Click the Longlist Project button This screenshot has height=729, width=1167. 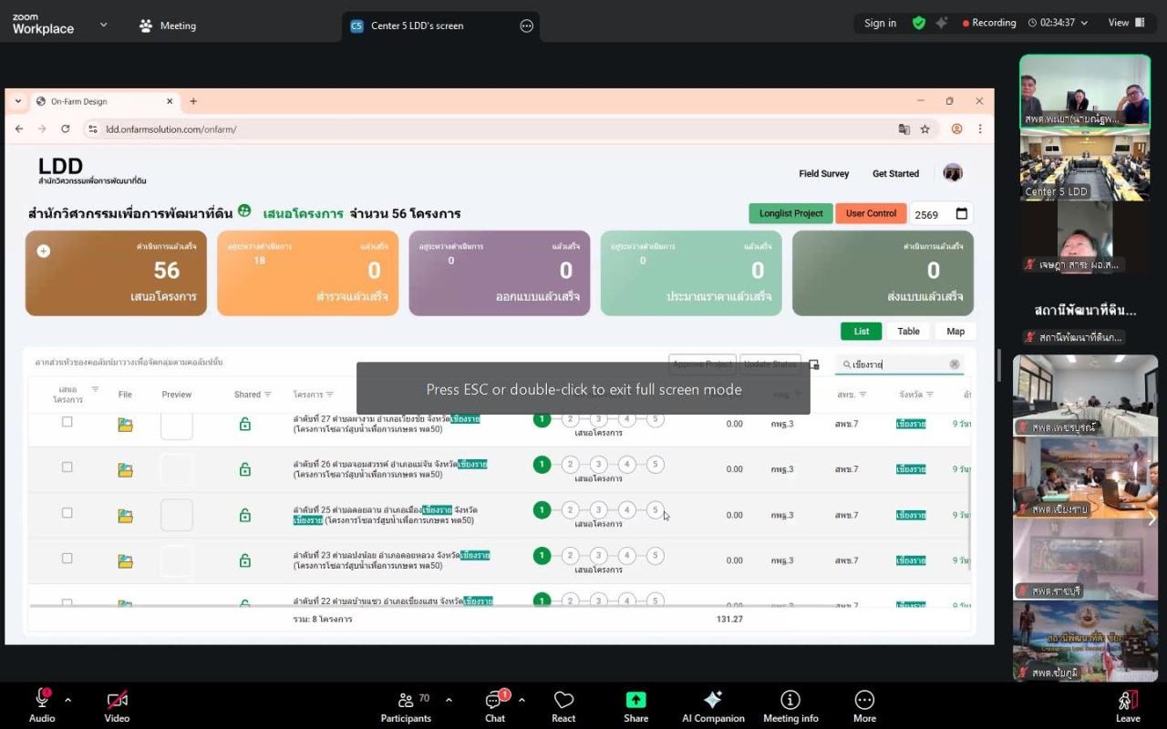click(x=791, y=213)
